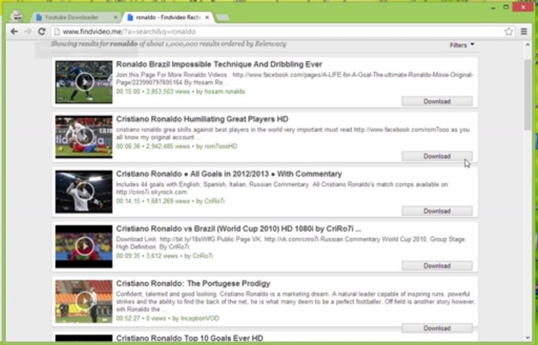Screen dimensions: 538x345
Task: Expand the Filters dropdown
Action: point(462,45)
